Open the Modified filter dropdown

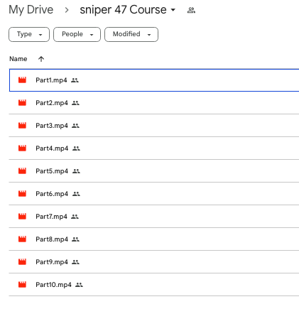[131, 35]
